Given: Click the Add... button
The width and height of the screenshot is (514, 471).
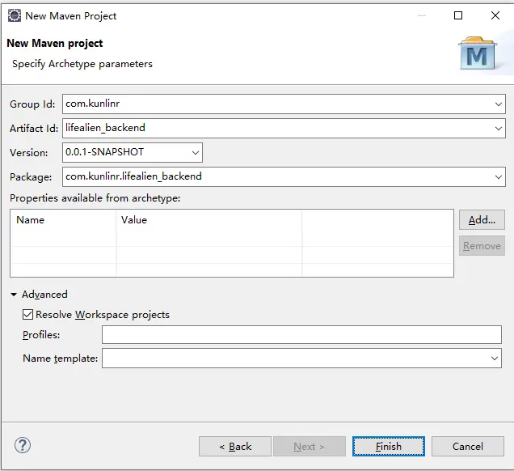Looking at the screenshot, I should (x=482, y=220).
